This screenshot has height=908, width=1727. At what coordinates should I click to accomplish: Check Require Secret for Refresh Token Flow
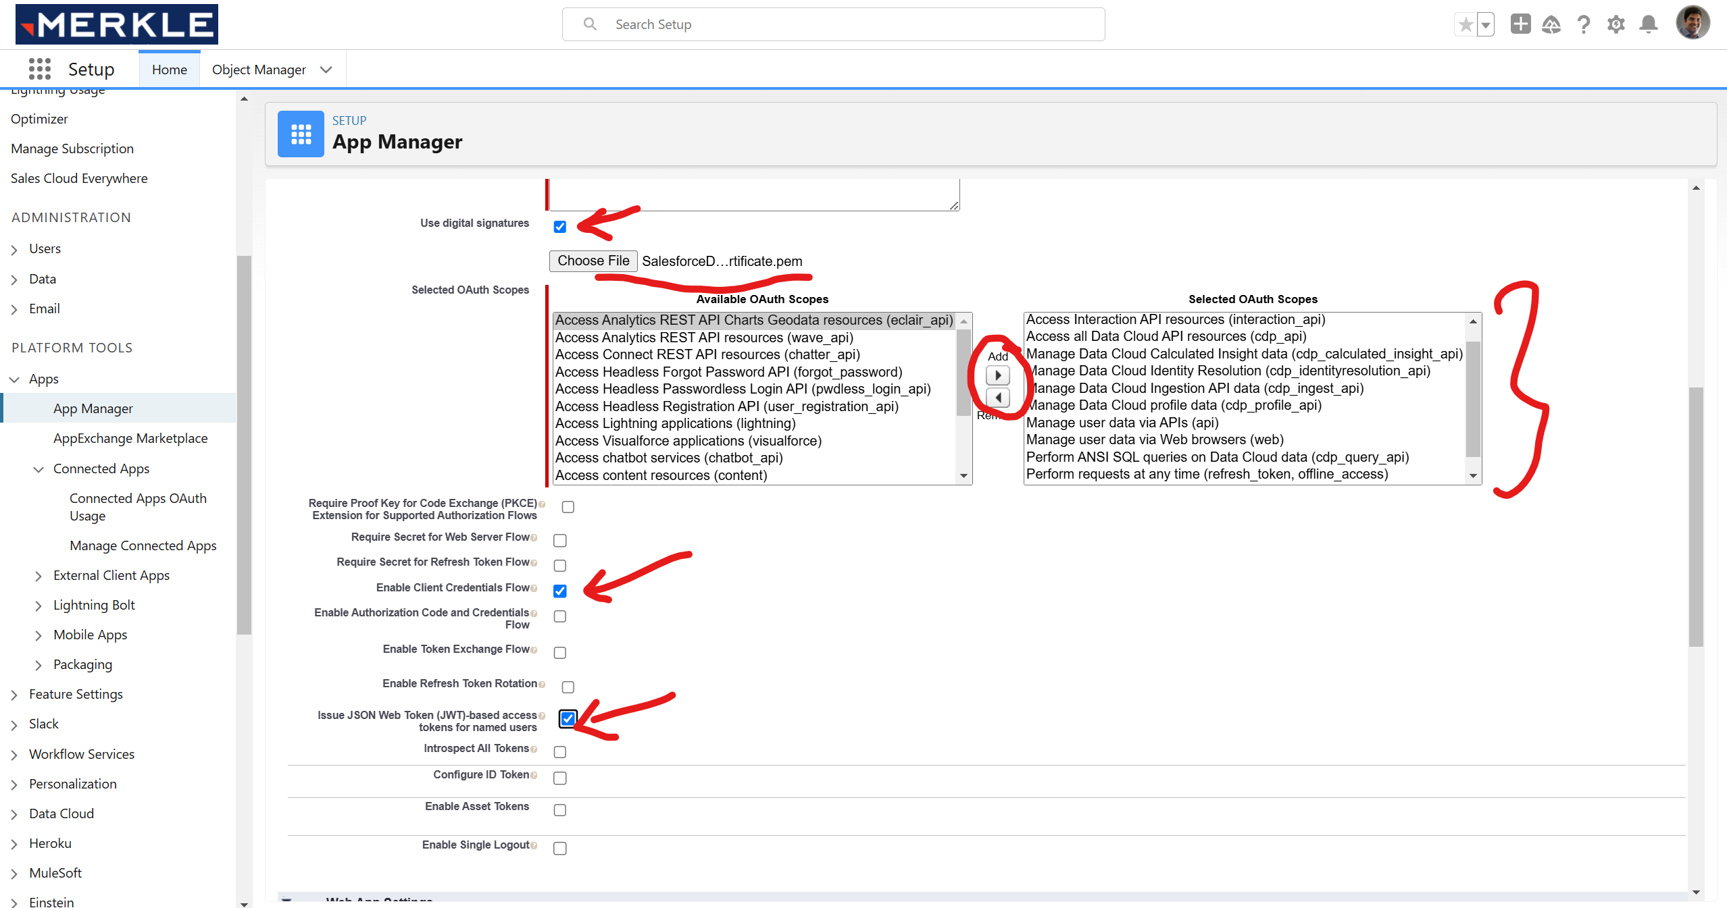pos(560,566)
